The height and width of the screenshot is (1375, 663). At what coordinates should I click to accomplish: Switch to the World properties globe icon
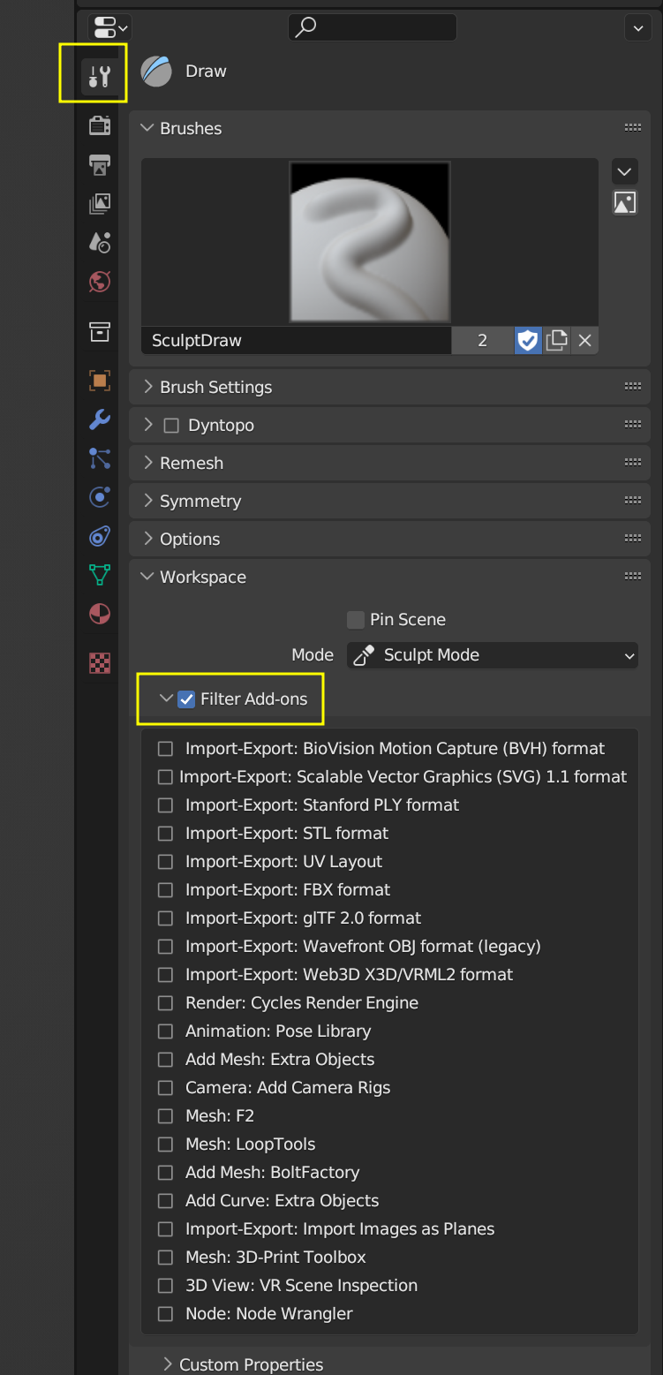(100, 282)
